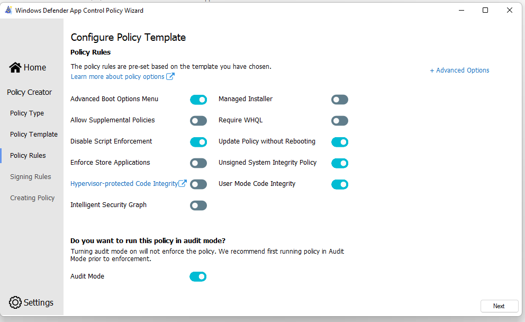Enable Intelligent Security Graph toggle
The image size is (525, 322).
coord(198,205)
